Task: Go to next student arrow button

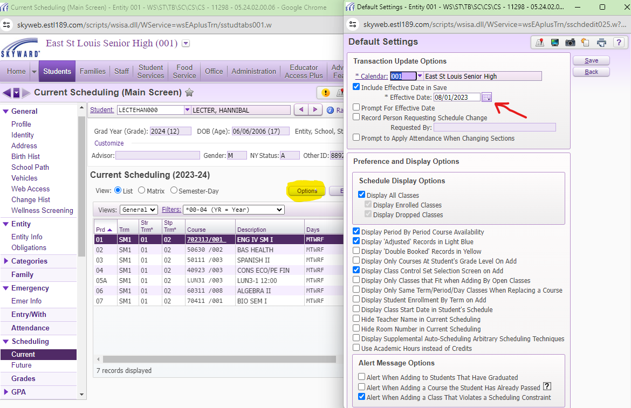Action: [x=314, y=110]
